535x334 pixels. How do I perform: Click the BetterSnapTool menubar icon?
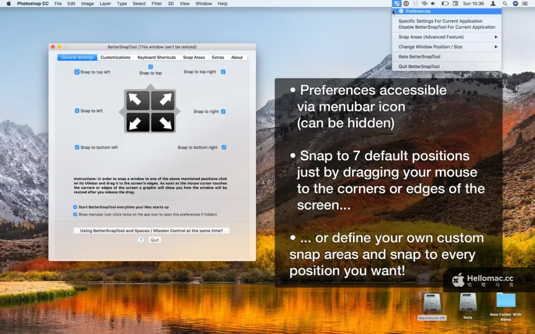(397, 3)
